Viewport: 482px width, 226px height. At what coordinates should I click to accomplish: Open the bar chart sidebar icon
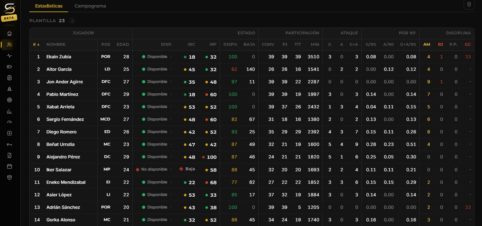[10, 111]
